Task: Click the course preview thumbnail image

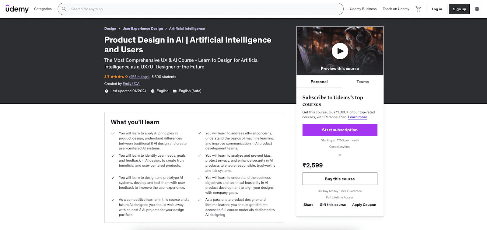Action: pyautogui.click(x=340, y=51)
